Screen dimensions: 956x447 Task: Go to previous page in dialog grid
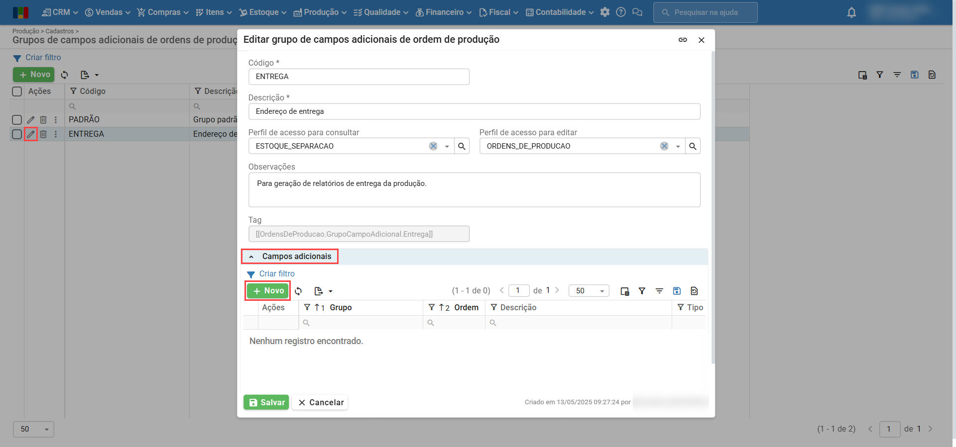pyautogui.click(x=502, y=290)
